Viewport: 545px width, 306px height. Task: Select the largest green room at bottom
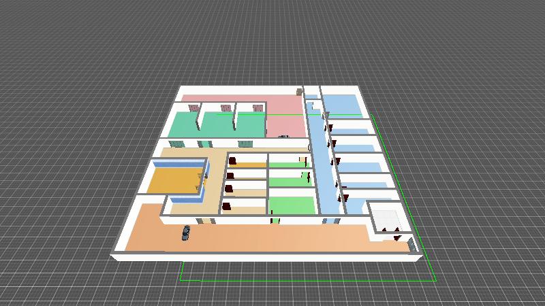pos(291,206)
